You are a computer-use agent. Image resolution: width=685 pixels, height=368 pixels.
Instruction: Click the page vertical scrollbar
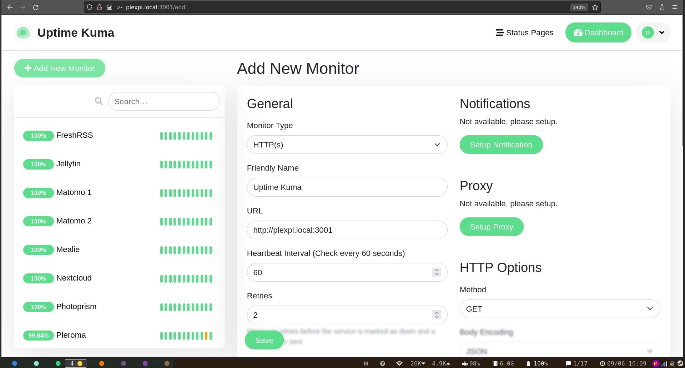683,80
